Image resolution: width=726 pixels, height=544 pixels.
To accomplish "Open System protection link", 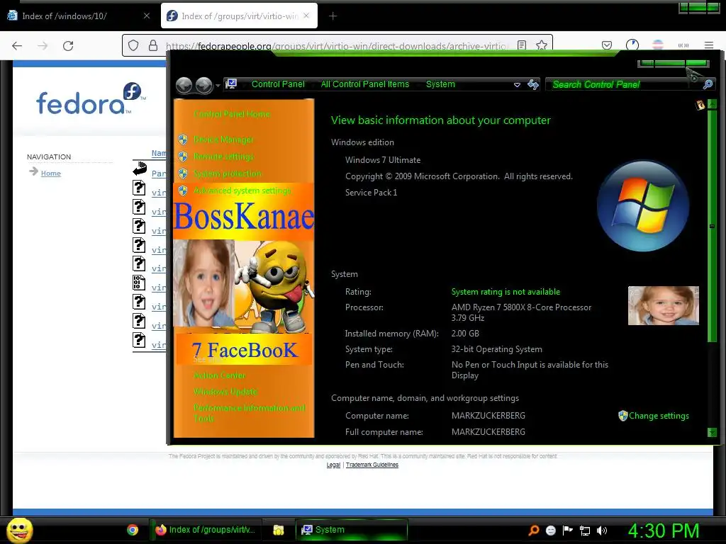I will [x=228, y=174].
